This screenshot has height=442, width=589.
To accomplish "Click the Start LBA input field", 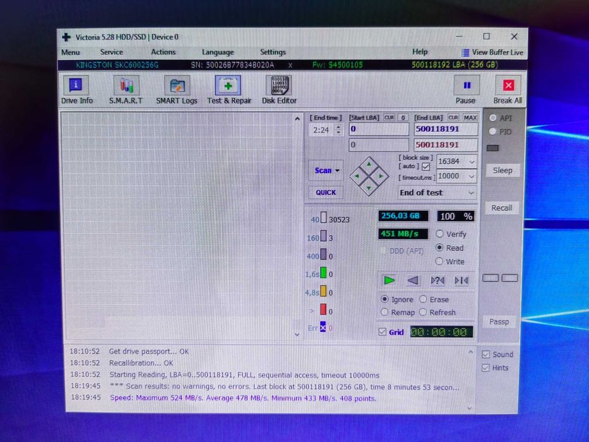I will coord(379,129).
